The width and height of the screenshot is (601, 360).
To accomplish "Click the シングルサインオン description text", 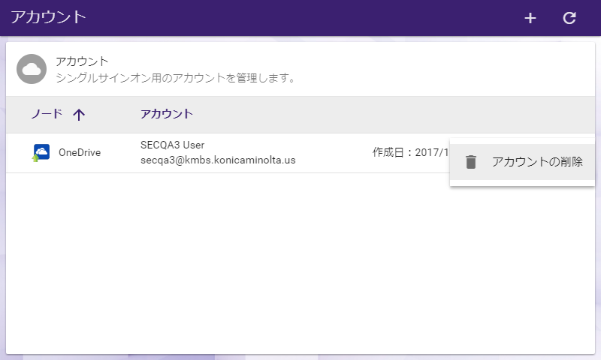I will (x=176, y=78).
